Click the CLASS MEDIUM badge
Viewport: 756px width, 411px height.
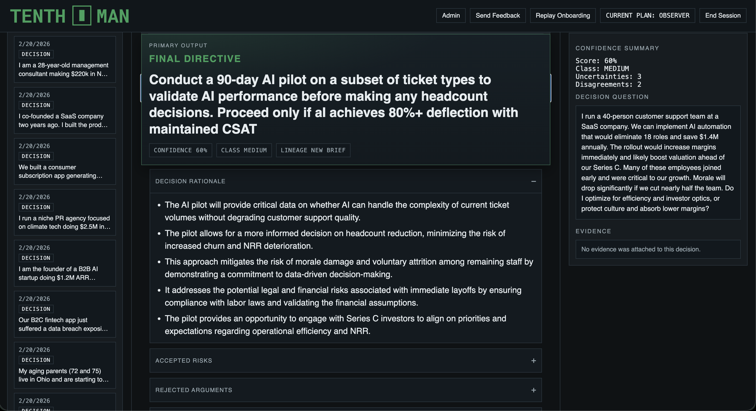(244, 150)
